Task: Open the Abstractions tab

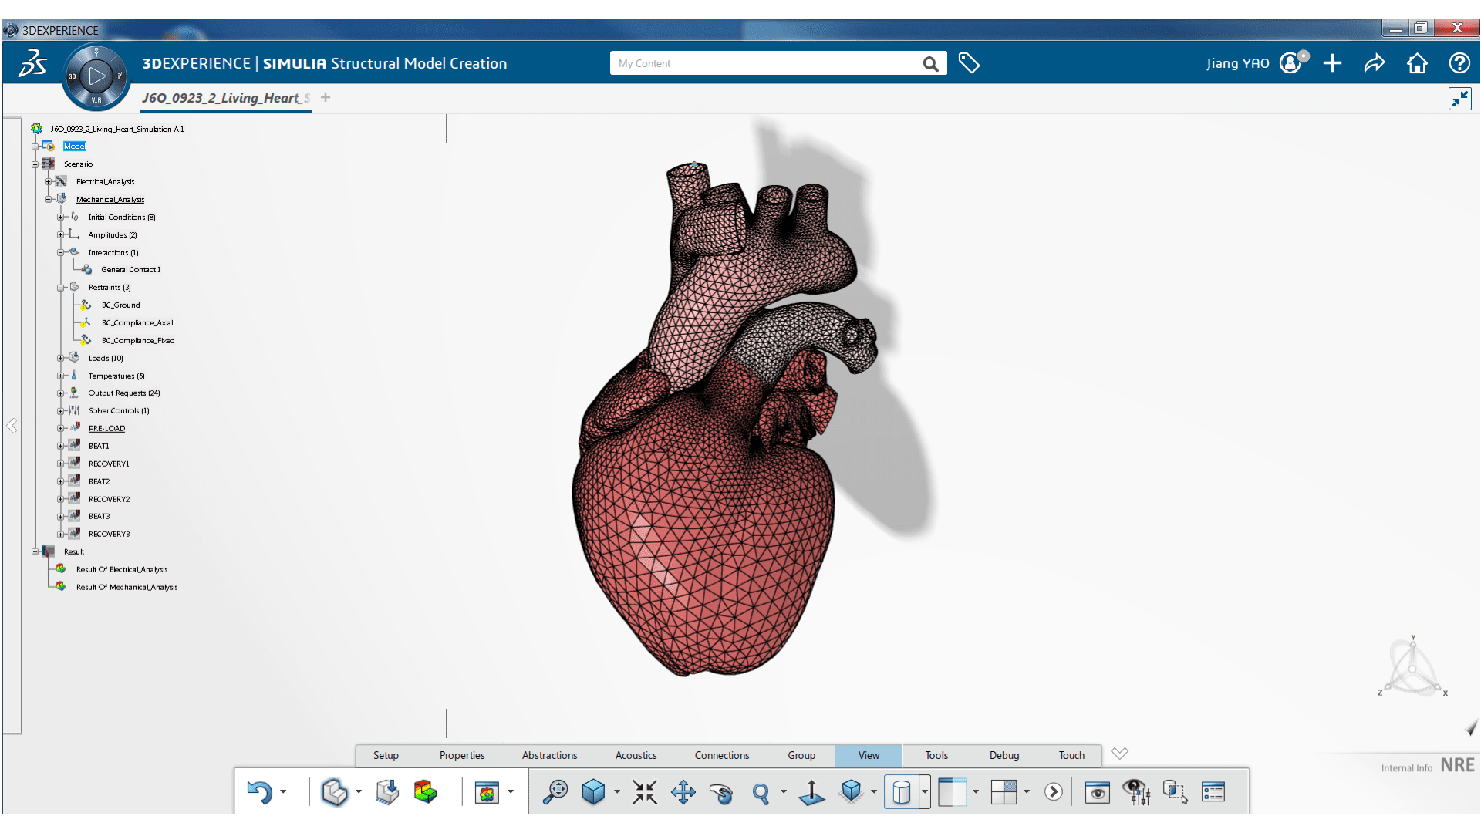Action: click(549, 755)
